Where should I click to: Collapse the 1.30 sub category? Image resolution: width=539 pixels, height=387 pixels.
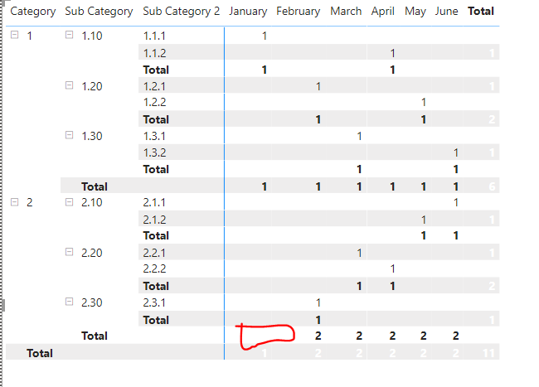click(69, 135)
